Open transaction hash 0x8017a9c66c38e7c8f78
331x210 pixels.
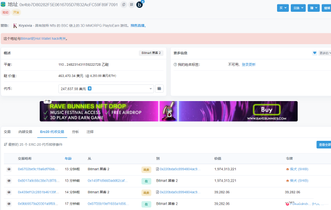coord(39,181)
